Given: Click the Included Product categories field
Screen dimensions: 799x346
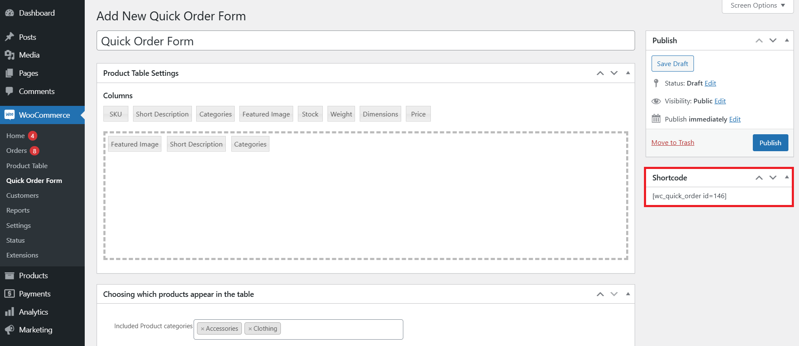Looking at the screenshot, I should (298, 329).
